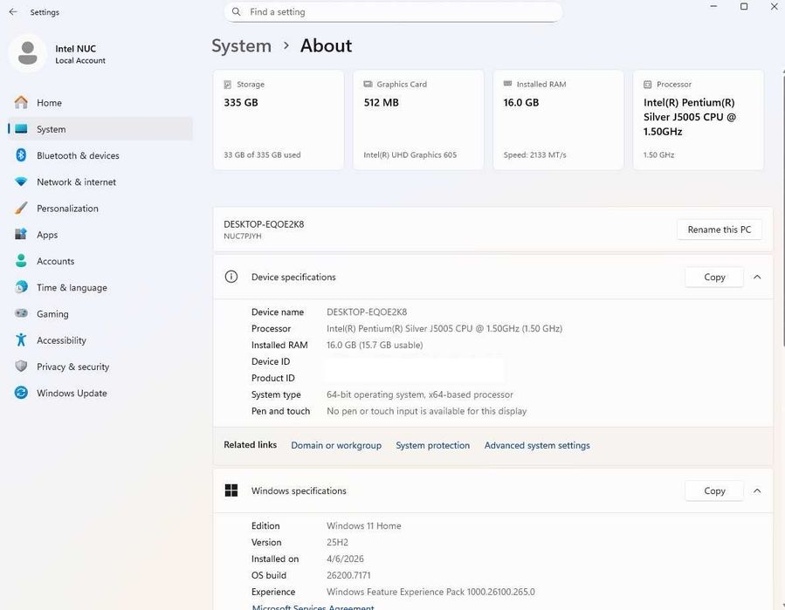Click the Accessibility icon in sidebar

pyautogui.click(x=21, y=340)
